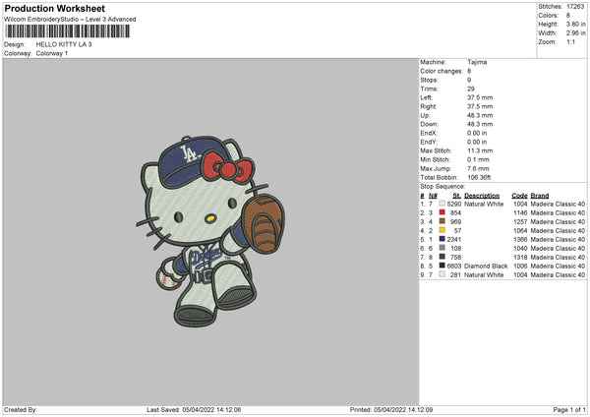
Task: Click stitch count 6603 in stop 8
Action: pyautogui.click(x=454, y=267)
